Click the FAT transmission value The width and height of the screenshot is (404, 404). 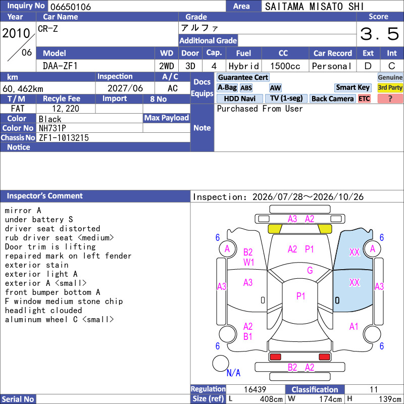18,109
